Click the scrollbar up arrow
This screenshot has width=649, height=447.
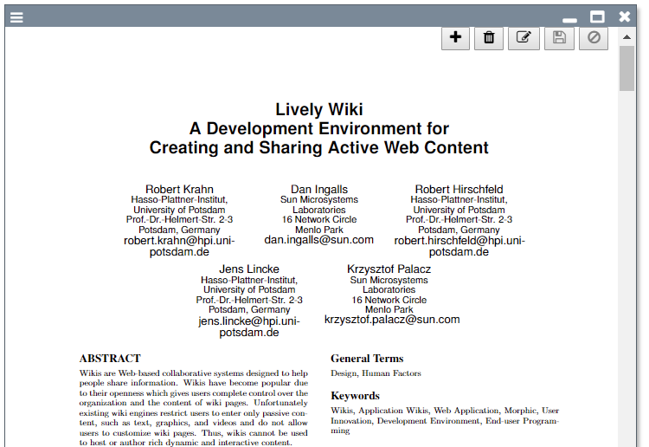click(627, 35)
